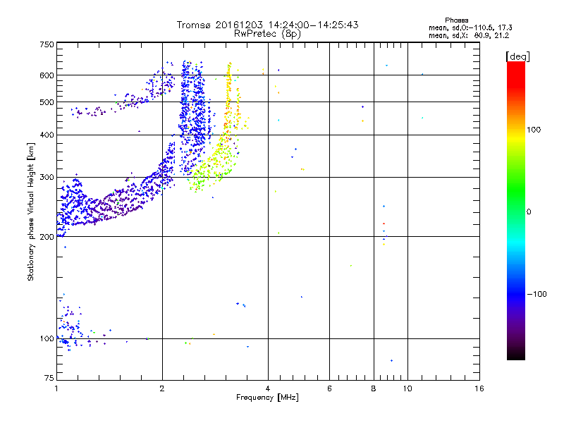Viewport: 564px width, 423px height.
Task: Click the "mean, sd,O:-110.5, 17.3" statistics line
Action: 470,27
